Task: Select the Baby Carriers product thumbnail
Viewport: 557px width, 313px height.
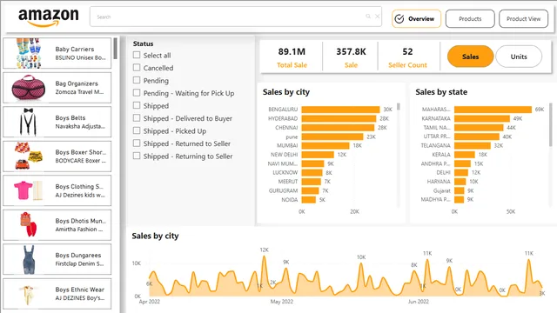Action: click(29, 53)
